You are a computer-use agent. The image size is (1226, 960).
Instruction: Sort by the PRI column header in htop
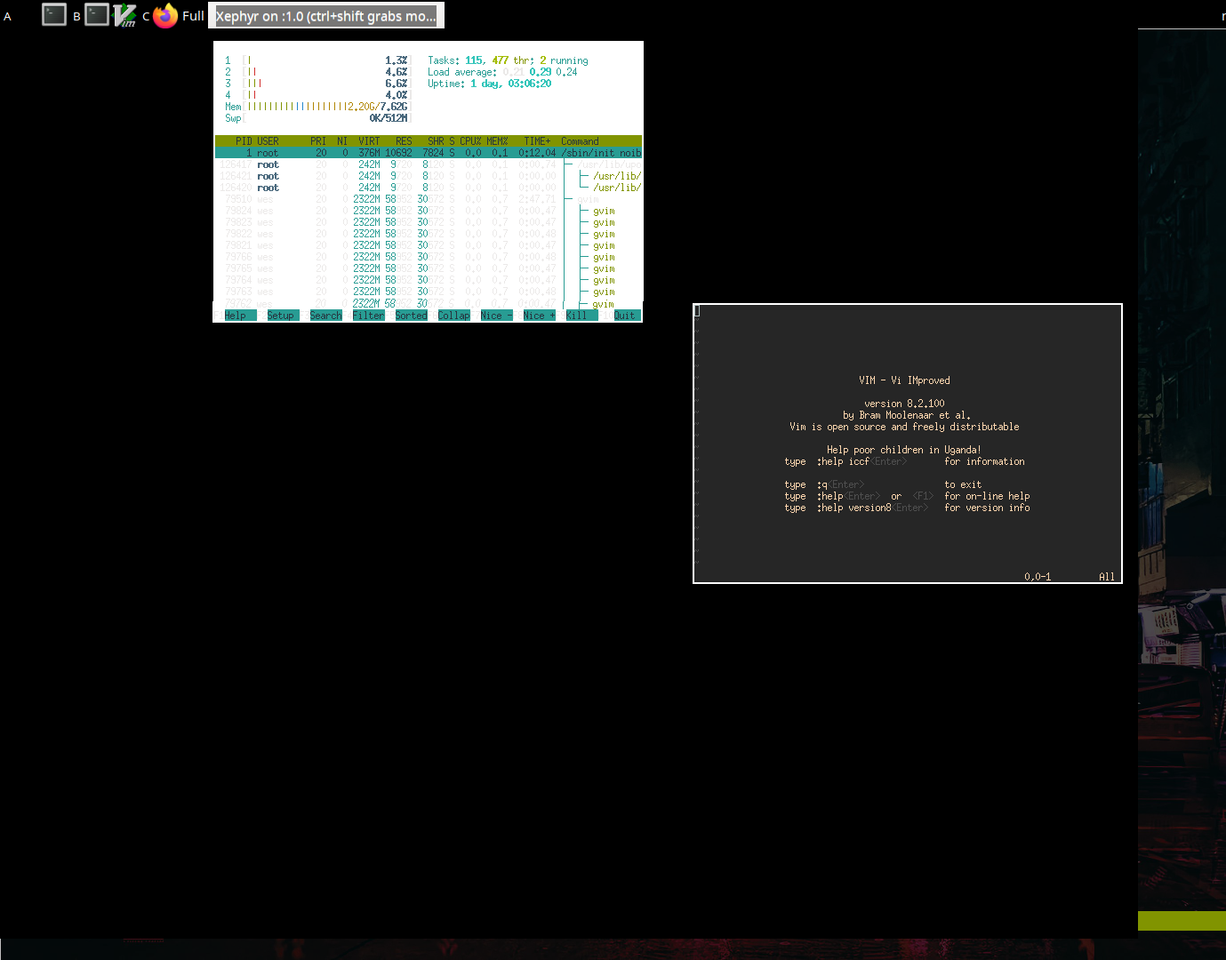point(318,141)
